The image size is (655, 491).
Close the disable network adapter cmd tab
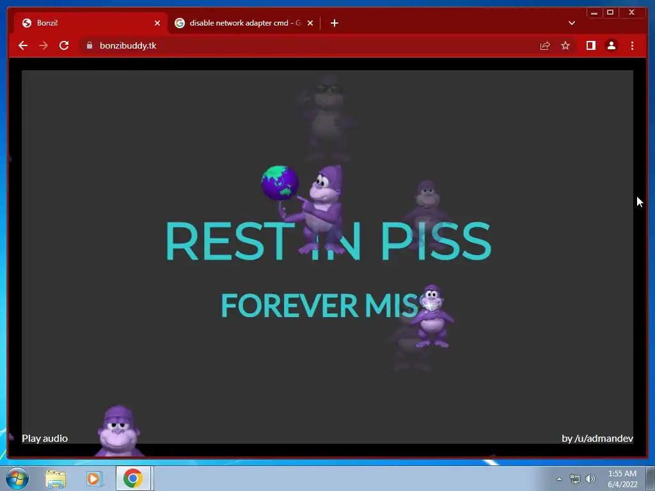[310, 23]
